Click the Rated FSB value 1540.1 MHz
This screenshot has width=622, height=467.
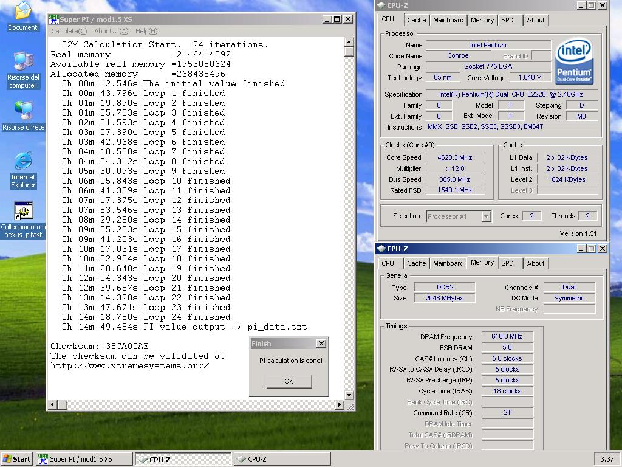[455, 190]
